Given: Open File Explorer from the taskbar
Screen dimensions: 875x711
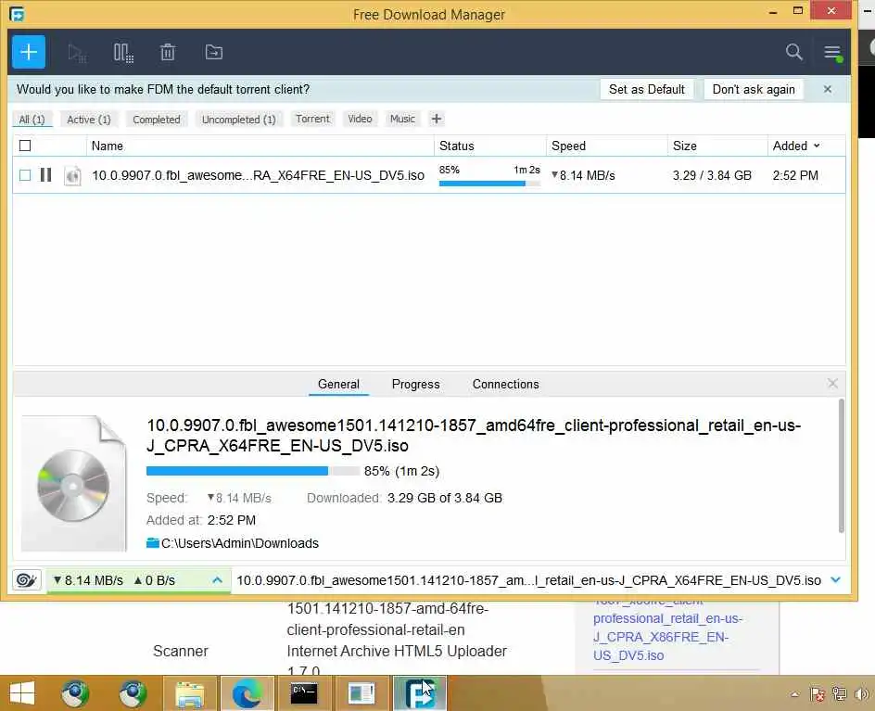Looking at the screenshot, I should pyautogui.click(x=190, y=693).
